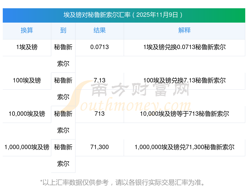Select the result value 713
The height and width of the screenshot is (191, 248).
(99, 114)
